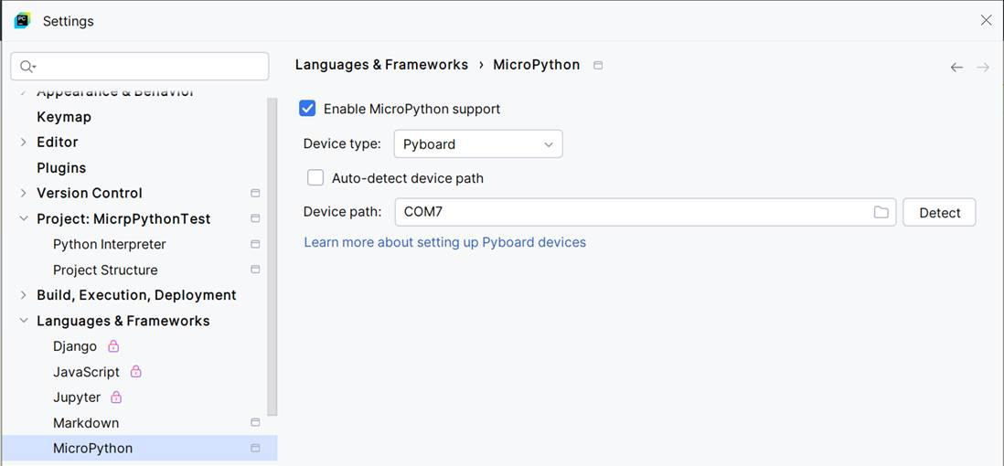Close the Settings dialog

click(x=986, y=20)
